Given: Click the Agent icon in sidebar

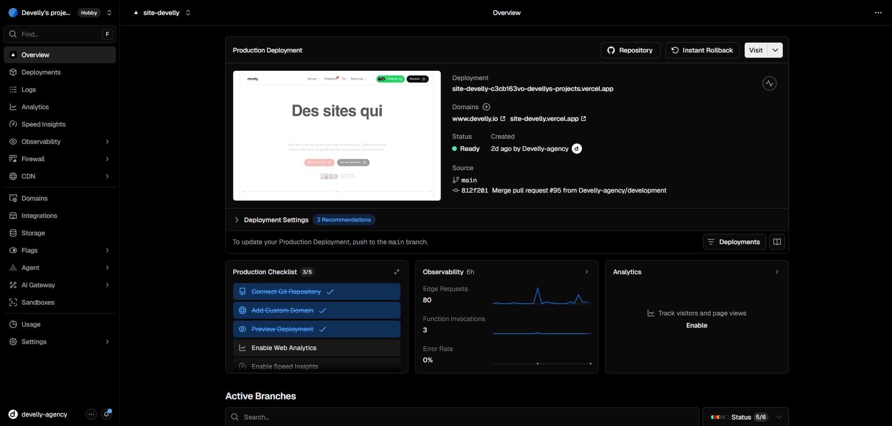Looking at the screenshot, I should 13,268.
